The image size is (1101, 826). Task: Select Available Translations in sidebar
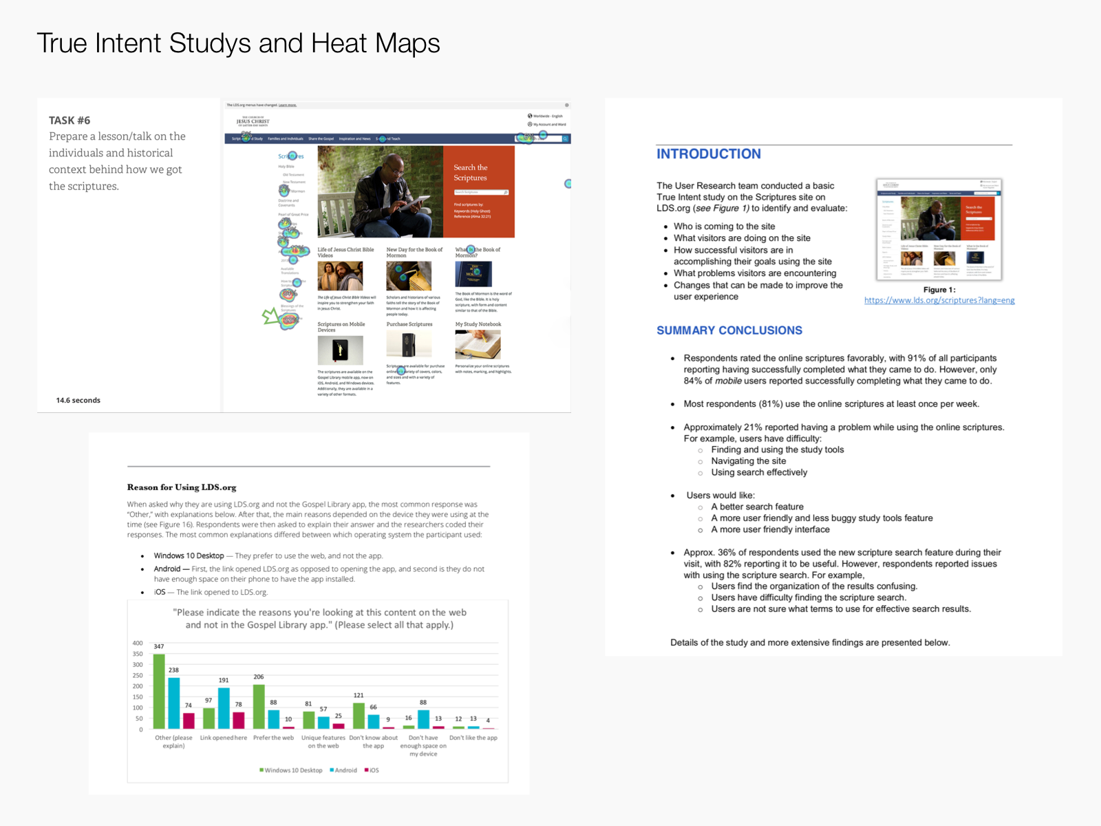pos(290,271)
